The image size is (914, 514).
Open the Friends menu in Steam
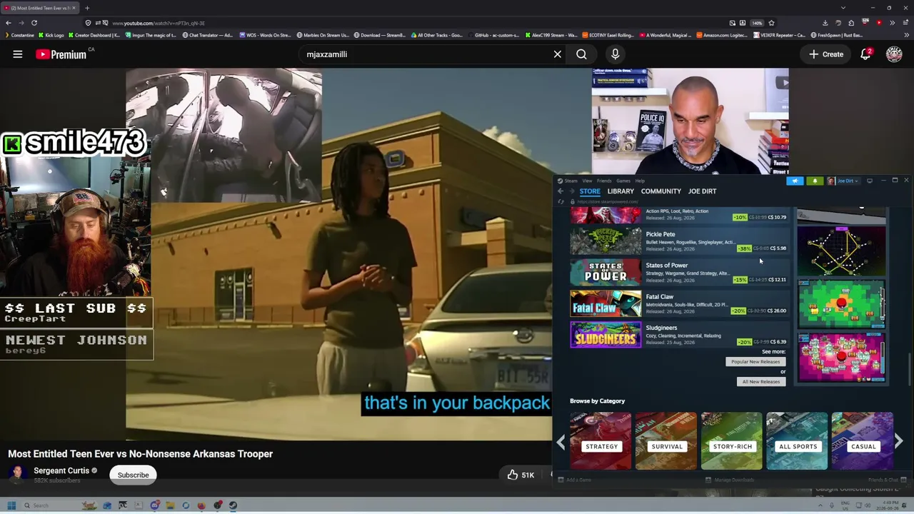click(604, 181)
